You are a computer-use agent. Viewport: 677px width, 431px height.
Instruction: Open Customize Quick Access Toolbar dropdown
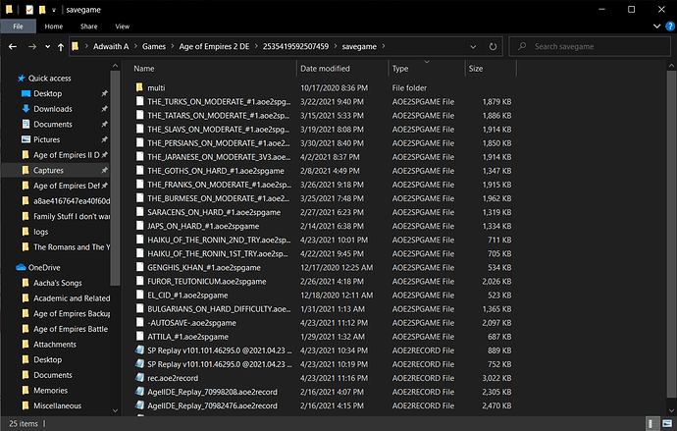(x=54, y=10)
